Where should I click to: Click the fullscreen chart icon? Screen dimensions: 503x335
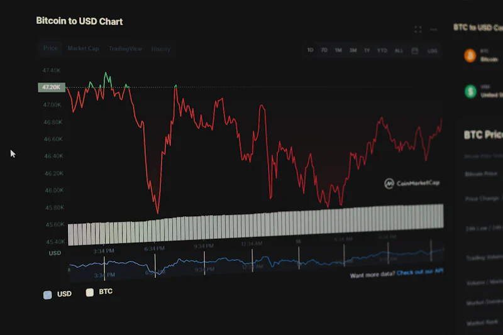(x=418, y=30)
